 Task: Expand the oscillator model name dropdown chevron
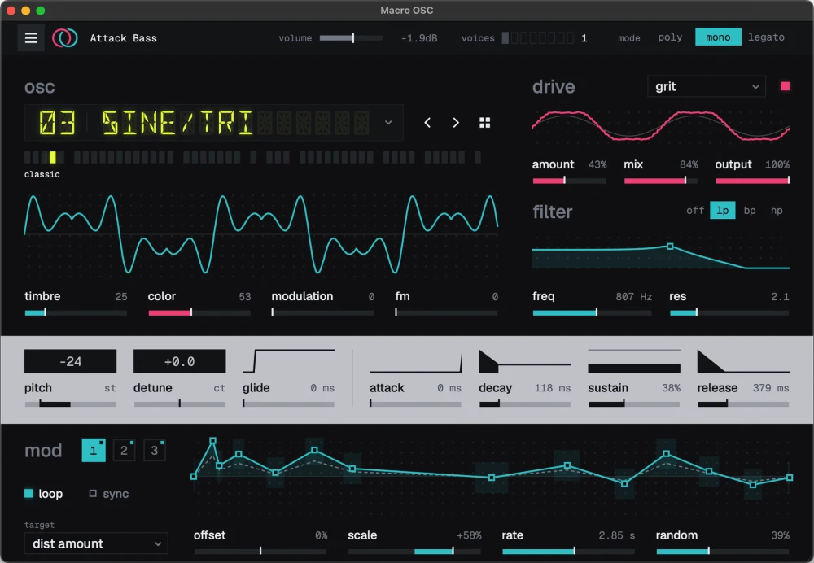tap(387, 123)
